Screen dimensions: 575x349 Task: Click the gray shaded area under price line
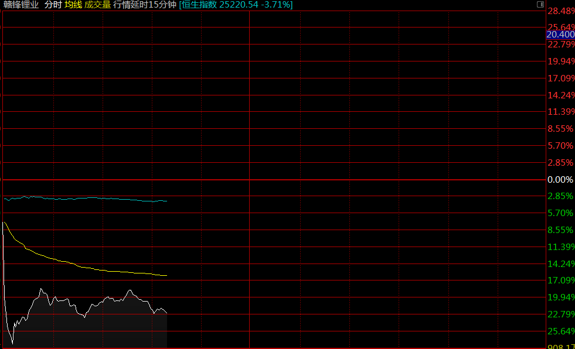click(88, 331)
